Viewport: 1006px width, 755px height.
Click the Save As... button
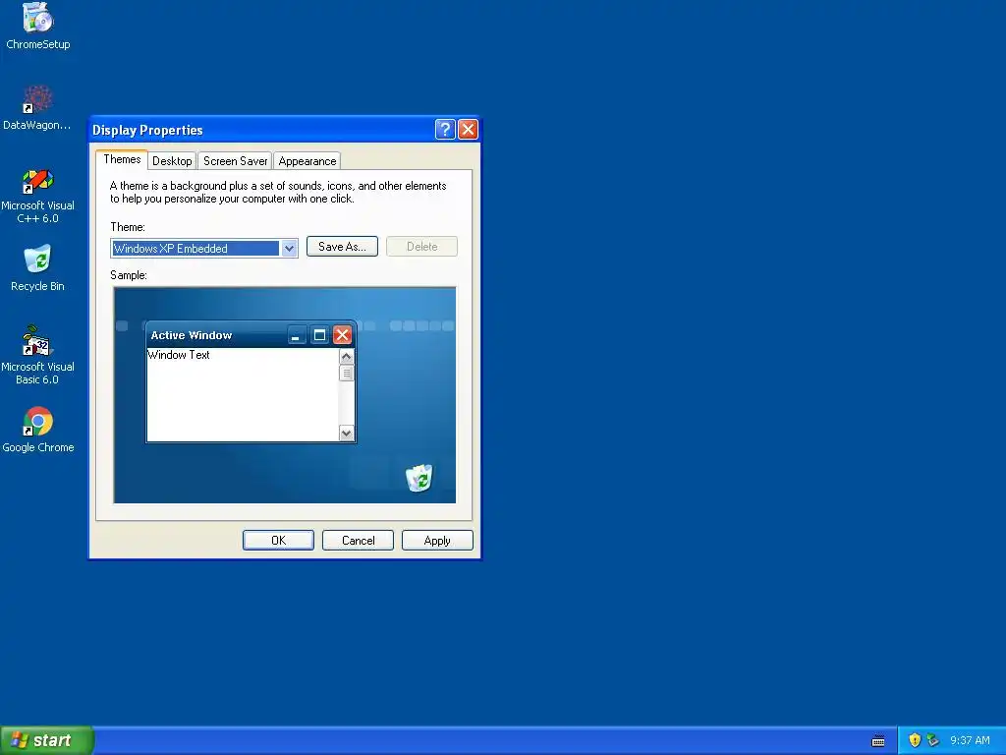pos(343,247)
